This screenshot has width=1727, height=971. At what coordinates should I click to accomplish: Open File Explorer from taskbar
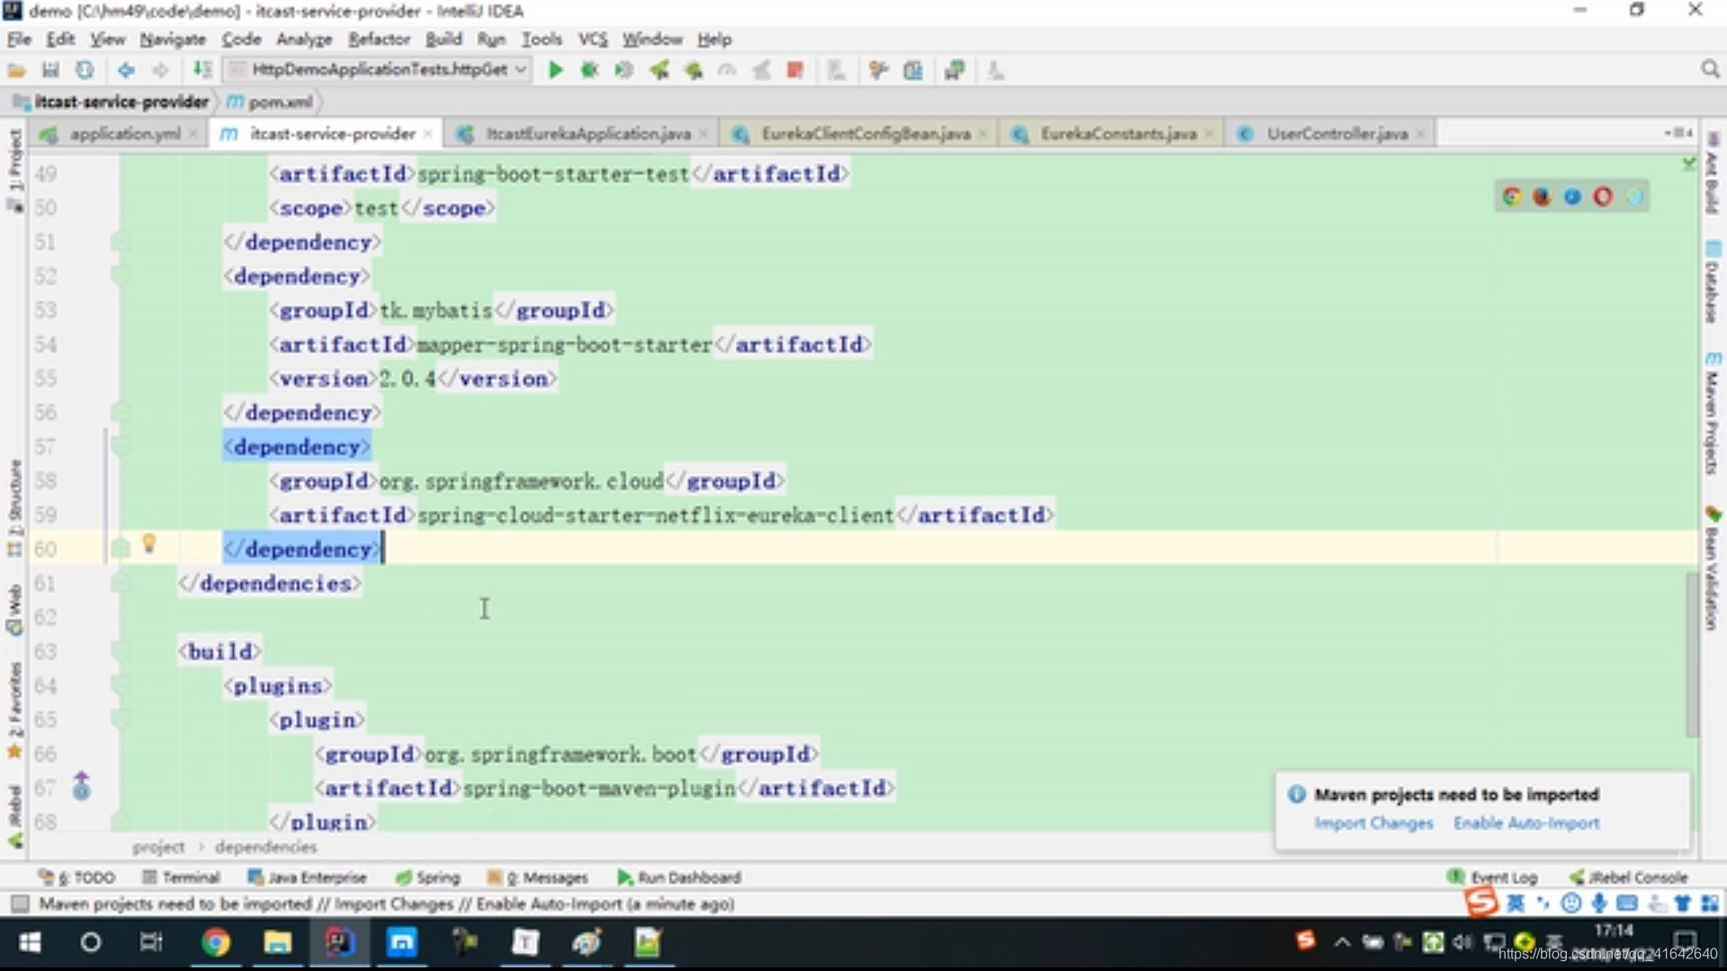pos(277,942)
